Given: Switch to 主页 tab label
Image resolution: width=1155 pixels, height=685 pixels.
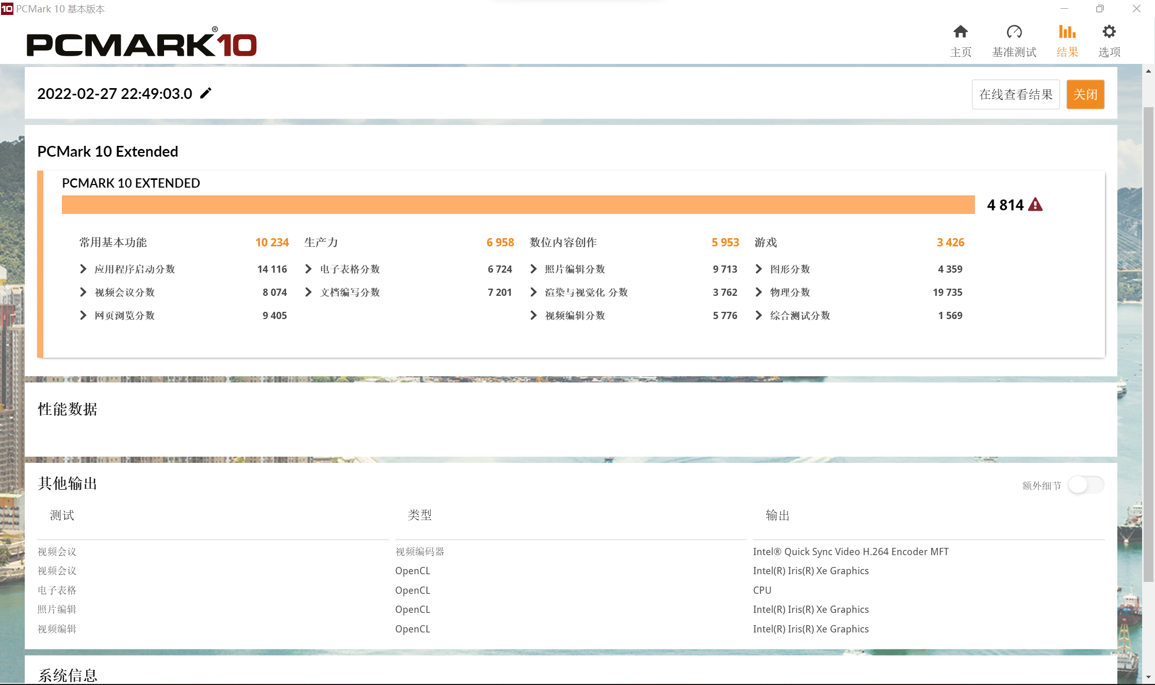Looking at the screenshot, I should pyautogui.click(x=961, y=52).
